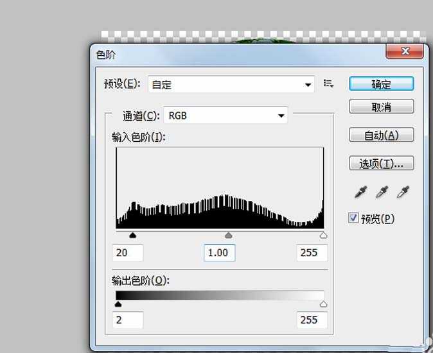Image resolution: width=433 pixels, height=353 pixels.
Task: Select the gray point eyedropper
Action: coord(383,191)
